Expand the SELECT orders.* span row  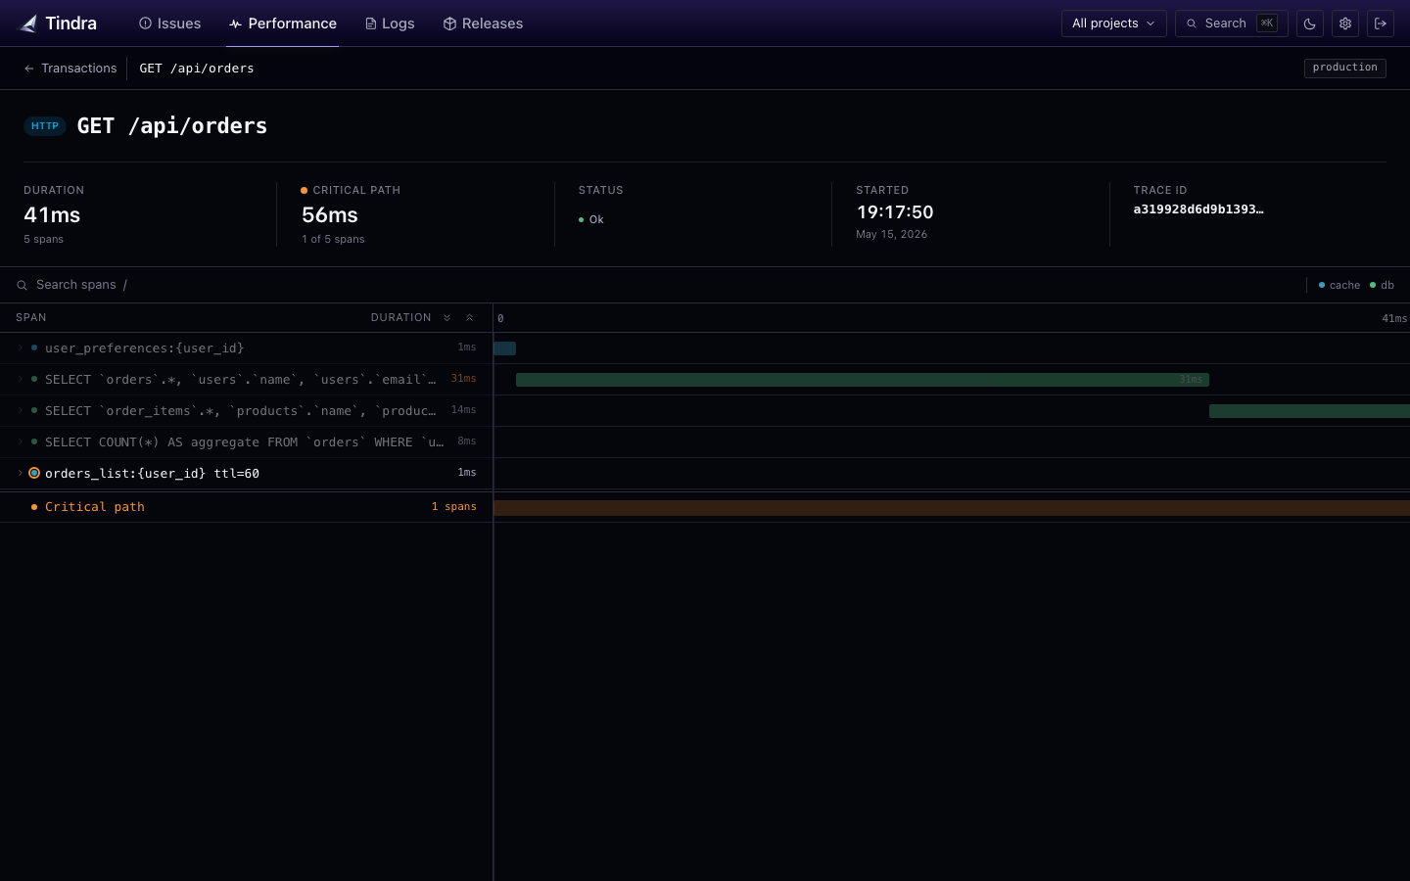point(20,380)
